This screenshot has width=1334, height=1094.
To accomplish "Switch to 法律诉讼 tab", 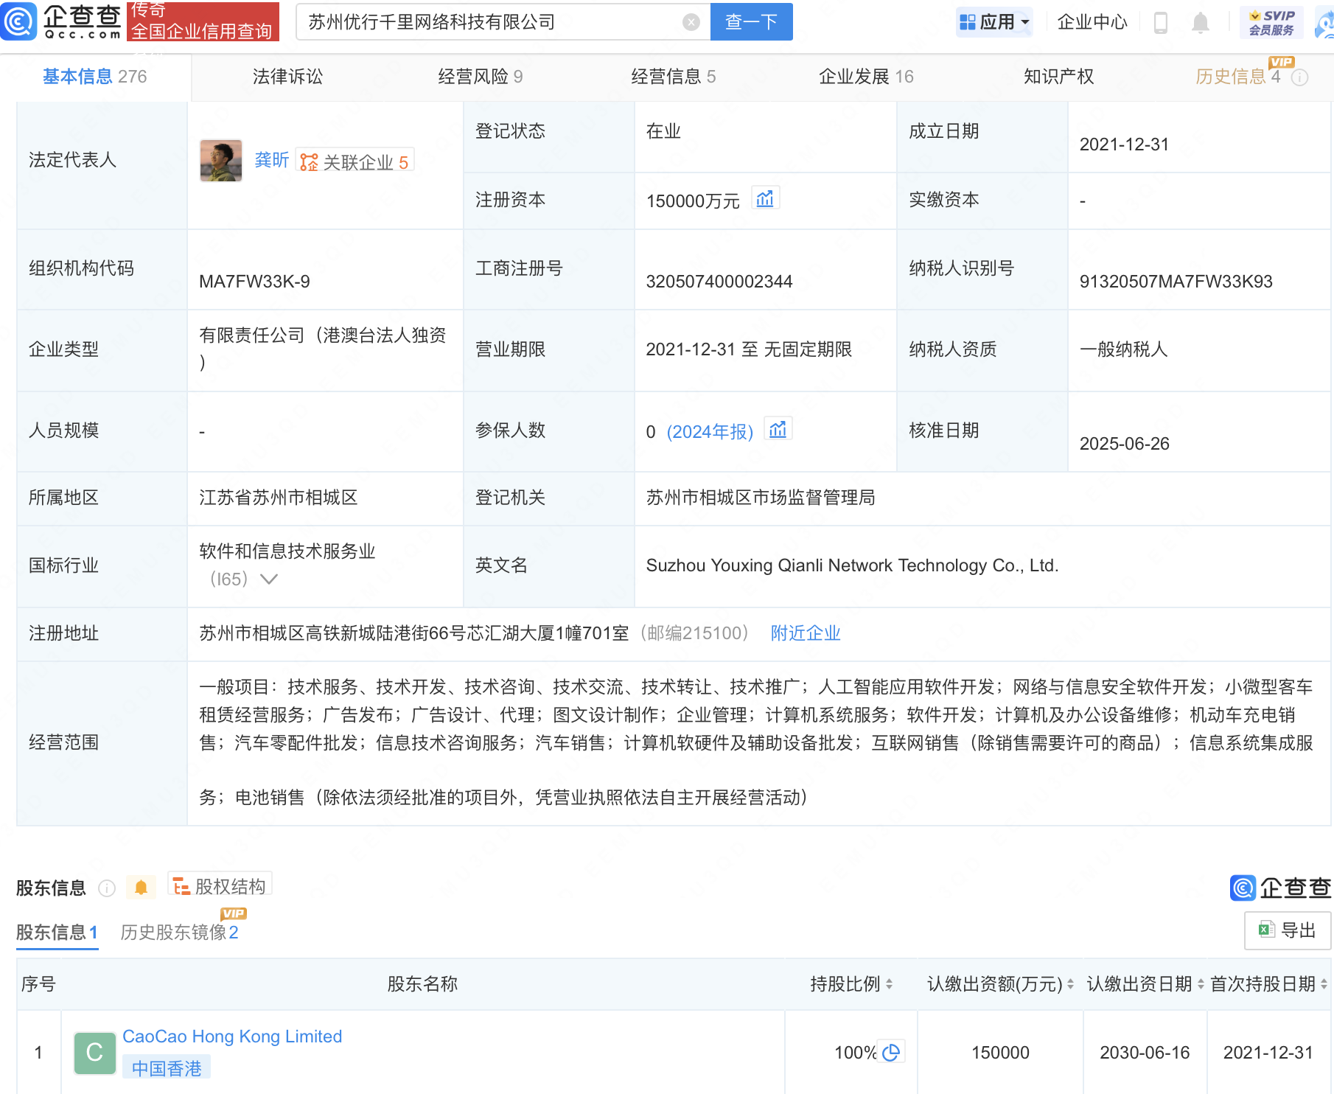I will click(287, 77).
